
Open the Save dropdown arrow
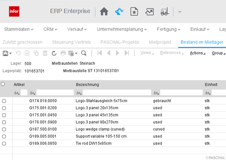point(11,53)
